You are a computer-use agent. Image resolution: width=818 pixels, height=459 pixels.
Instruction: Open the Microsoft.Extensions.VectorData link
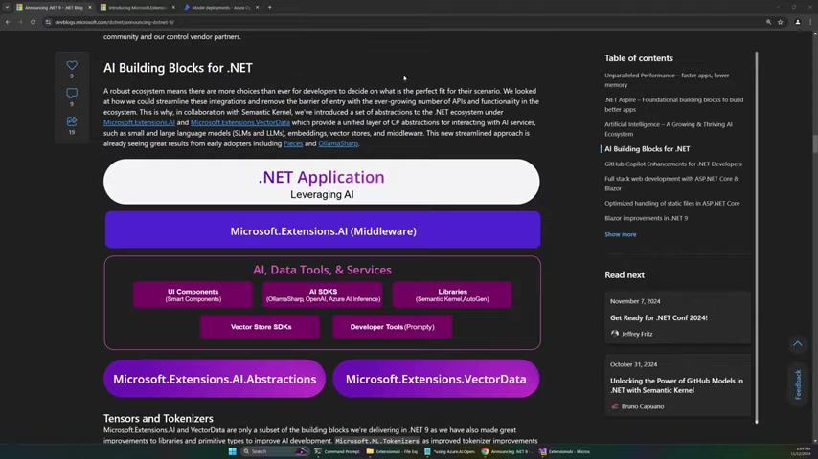[x=240, y=123]
